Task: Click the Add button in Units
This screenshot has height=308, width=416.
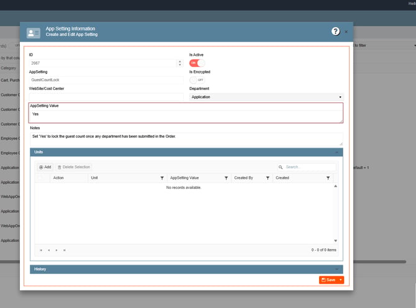Action: click(45, 167)
